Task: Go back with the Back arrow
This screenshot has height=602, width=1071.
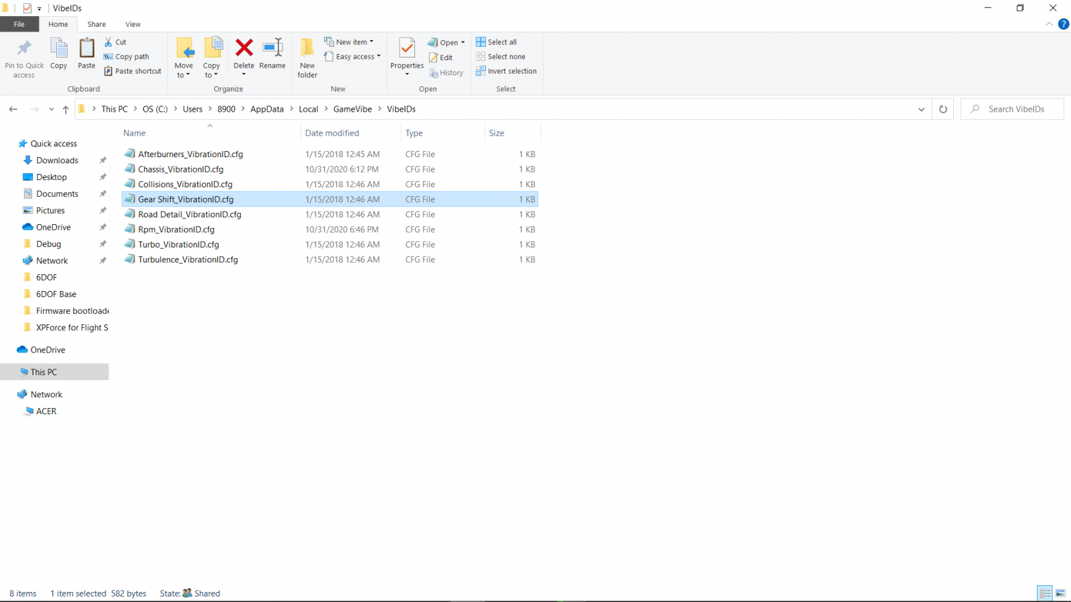Action: coord(13,109)
